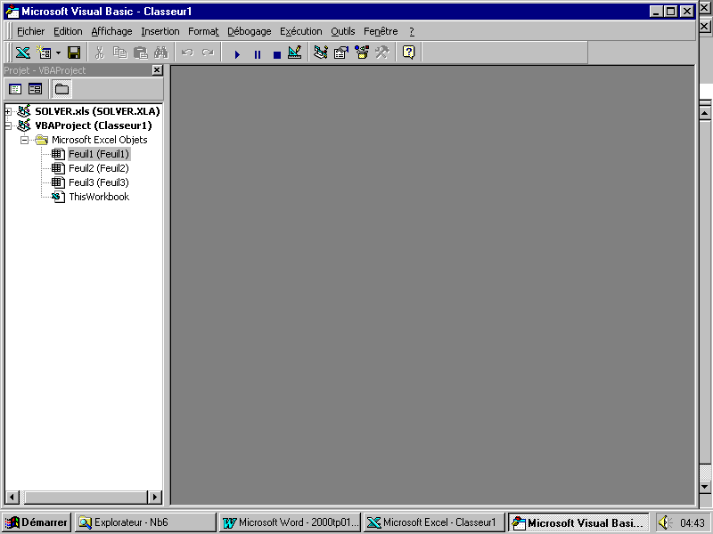
Task: Open the Exécution menu
Action: [x=300, y=31]
